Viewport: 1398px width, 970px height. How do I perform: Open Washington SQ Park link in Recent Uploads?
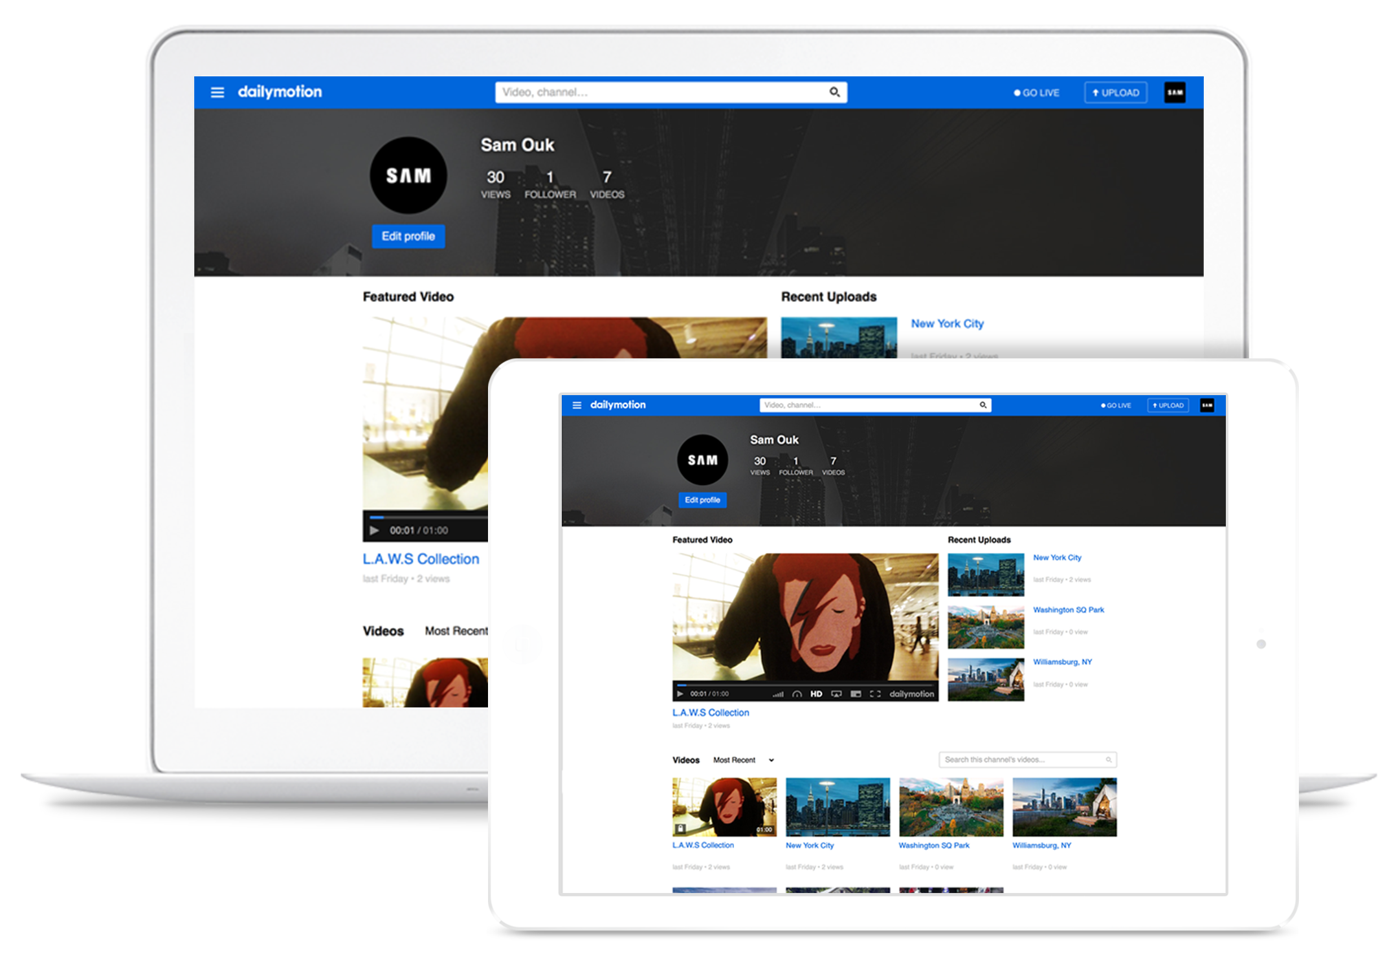(x=1069, y=610)
